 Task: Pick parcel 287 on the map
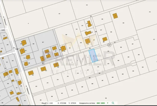tap(132, 44)
